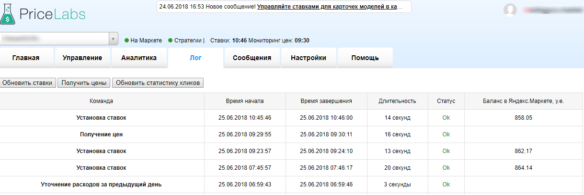Viewport: 584px width, 195px height.
Task: Click the Помощь tab
Action: pos(365,58)
